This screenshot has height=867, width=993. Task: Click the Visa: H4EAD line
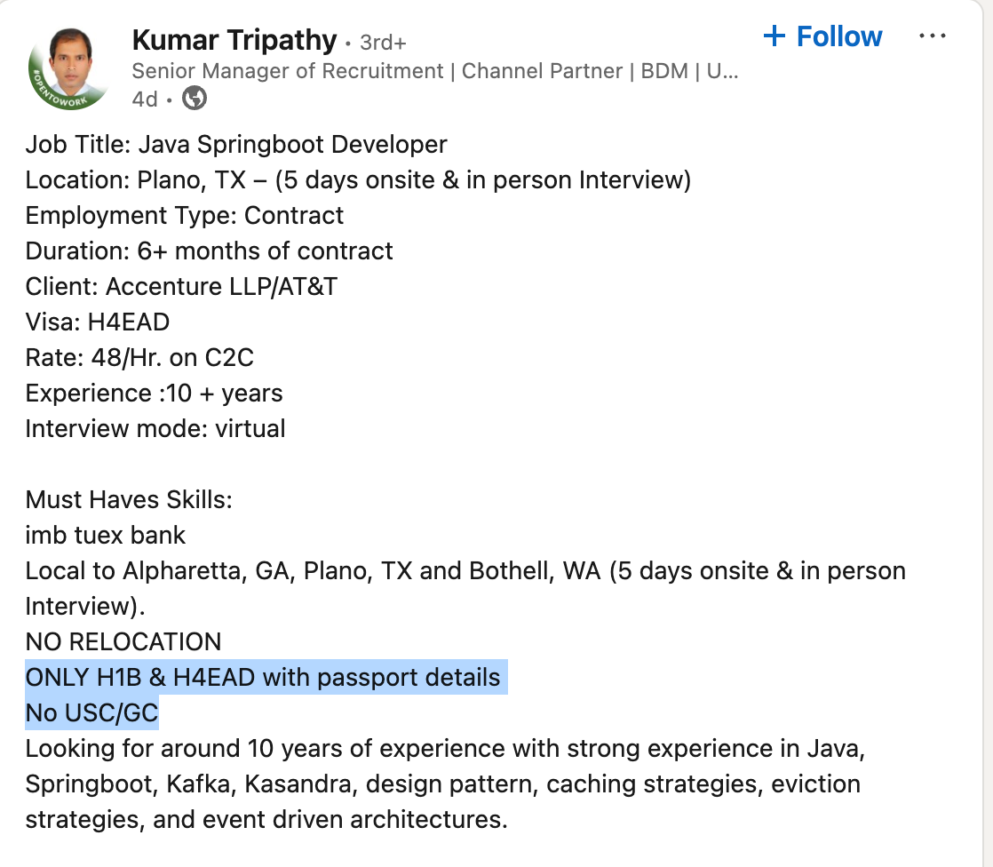coord(98,322)
